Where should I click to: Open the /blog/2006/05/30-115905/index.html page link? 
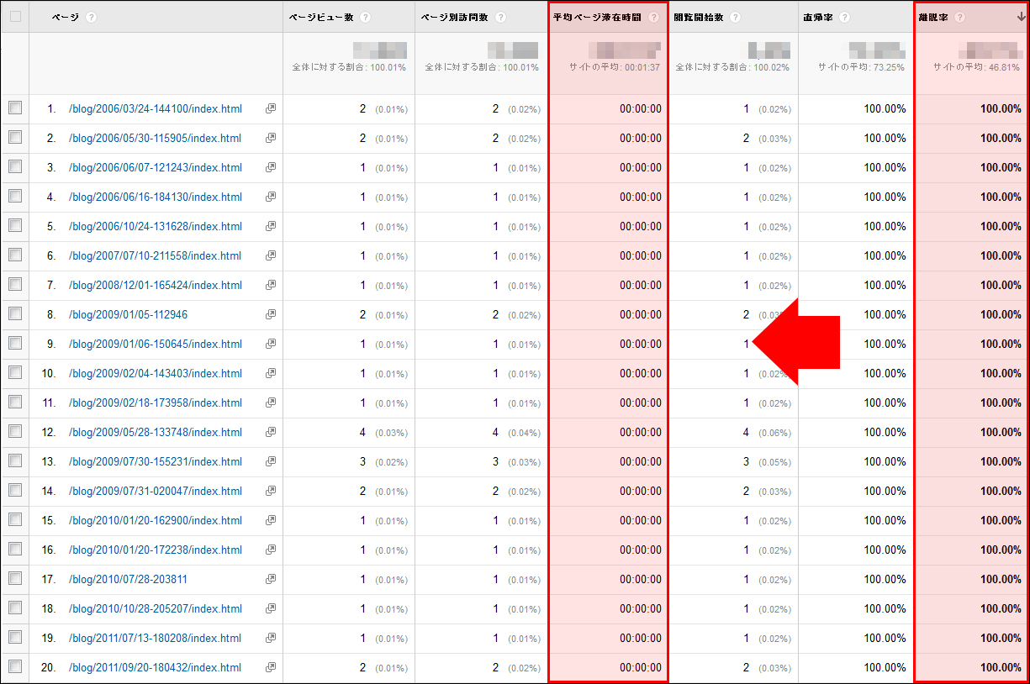[156, 138]
